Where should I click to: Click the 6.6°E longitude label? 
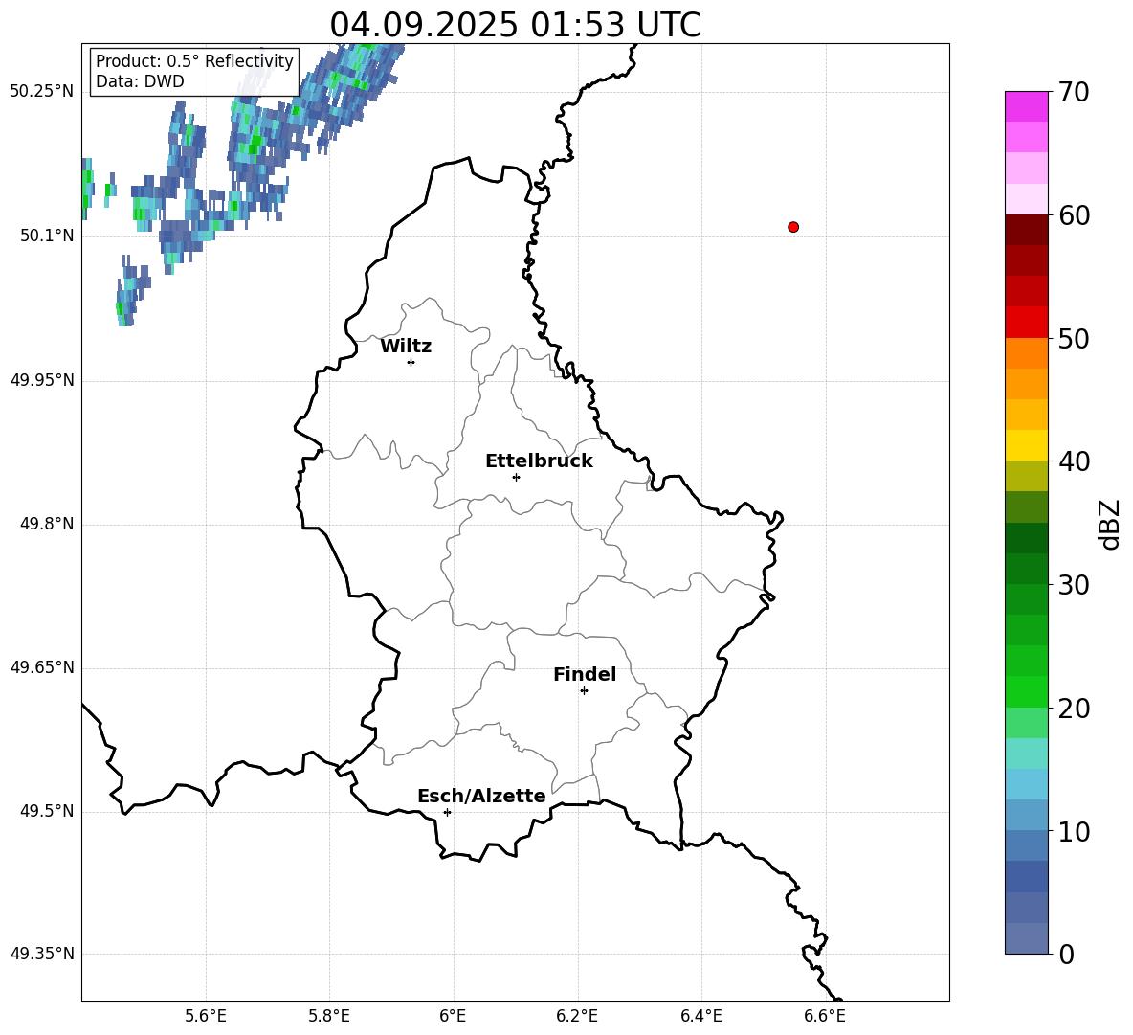tap(825, 1016)
